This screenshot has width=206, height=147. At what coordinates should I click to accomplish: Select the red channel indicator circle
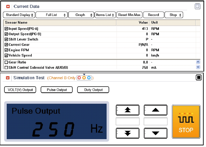pos(79,78)
